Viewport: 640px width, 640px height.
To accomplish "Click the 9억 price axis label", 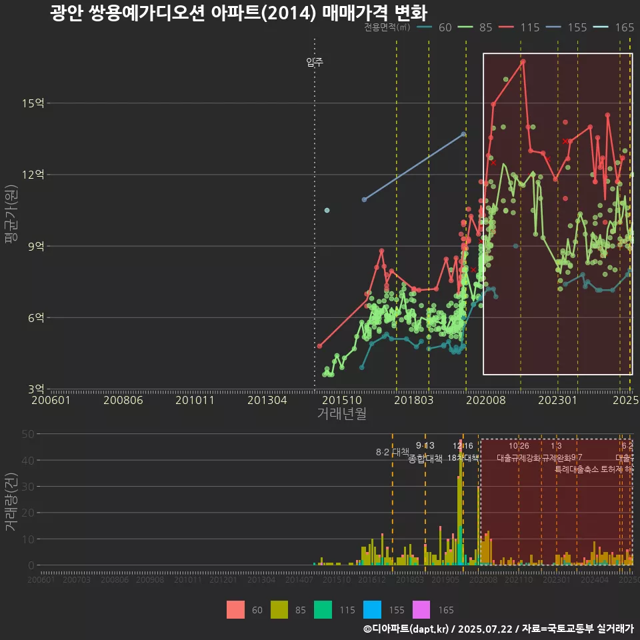I will click(x=36, y=246).
